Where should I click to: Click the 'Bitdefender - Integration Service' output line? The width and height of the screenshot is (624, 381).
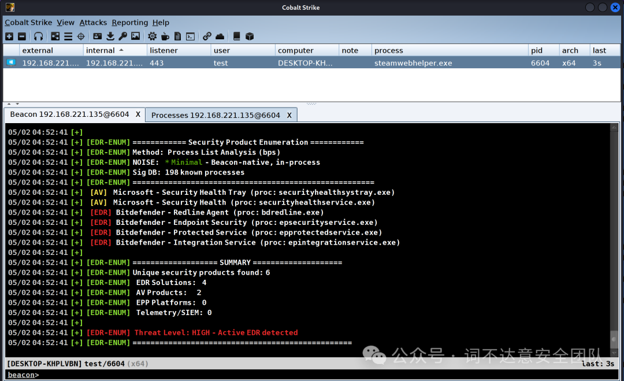[x=258, y=242]
